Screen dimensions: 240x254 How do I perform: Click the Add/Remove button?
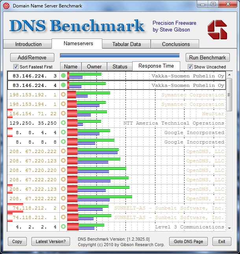(32, 57)
